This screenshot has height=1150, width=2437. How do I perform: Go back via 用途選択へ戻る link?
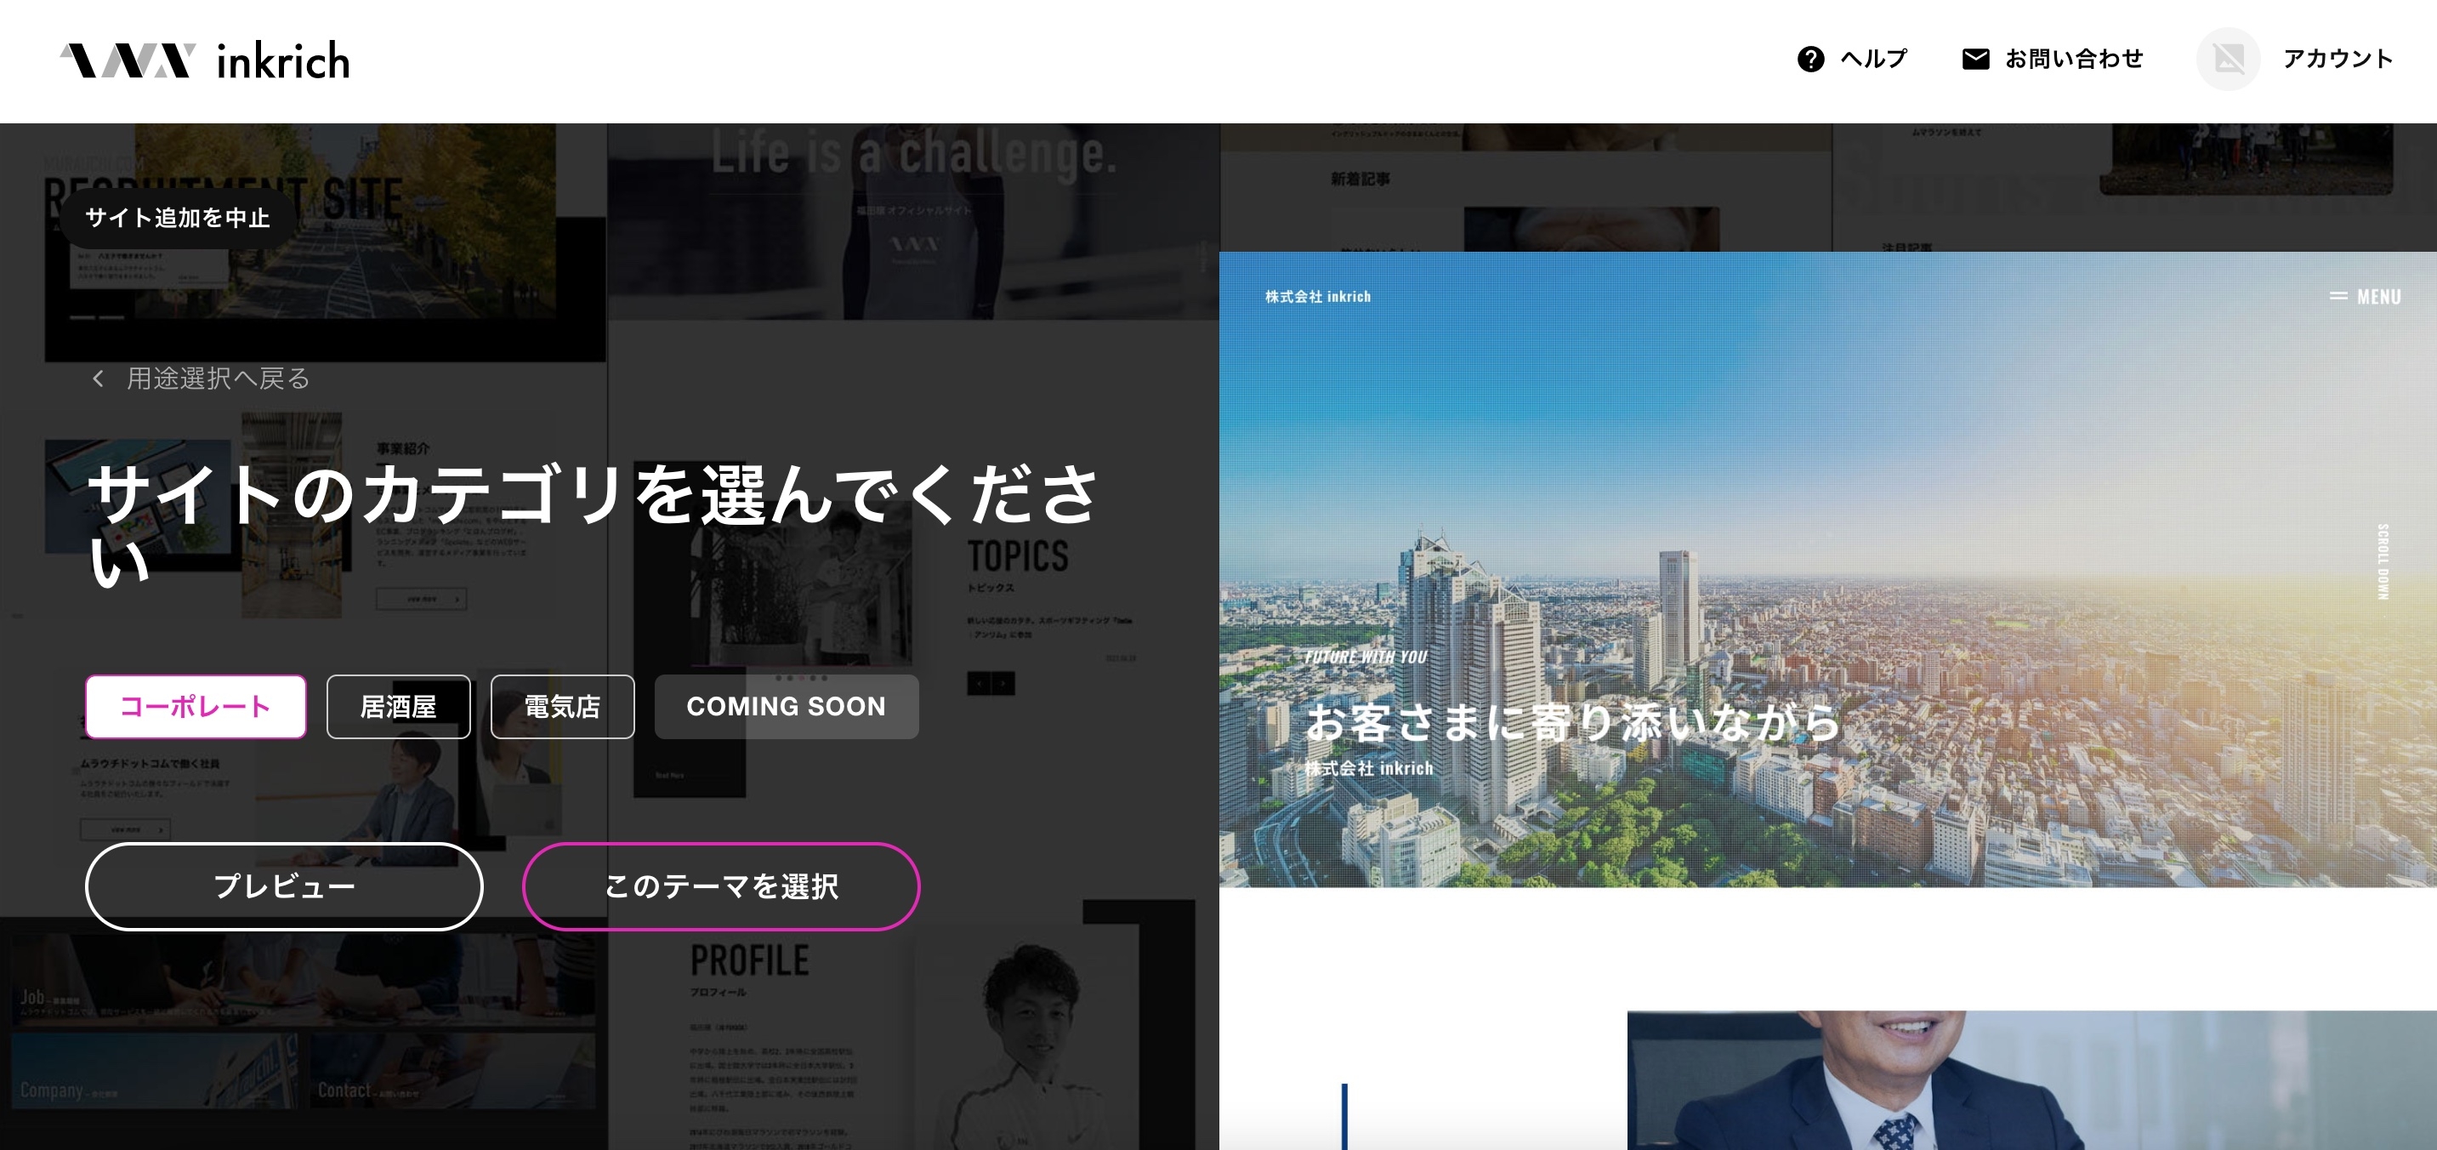[x=219, y=379]
